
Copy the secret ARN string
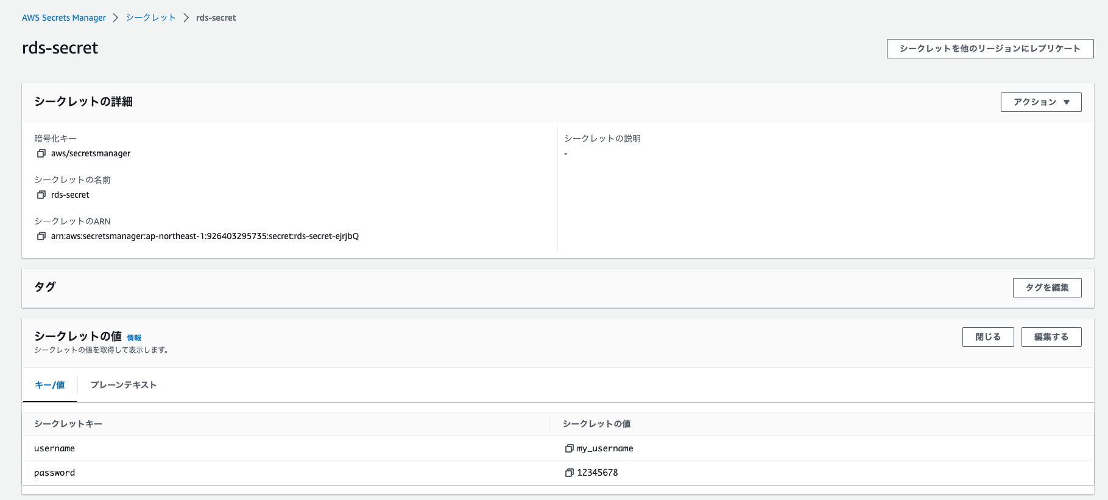tap(41, 236)
